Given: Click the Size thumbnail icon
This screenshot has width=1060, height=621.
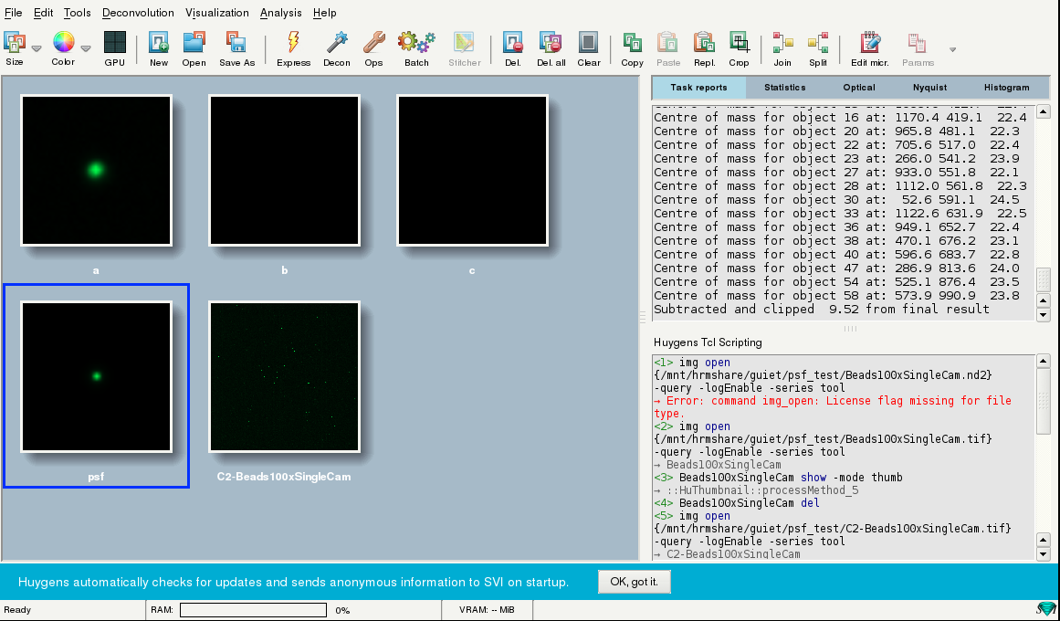Looking at the screenshot, I should [15, 43].
